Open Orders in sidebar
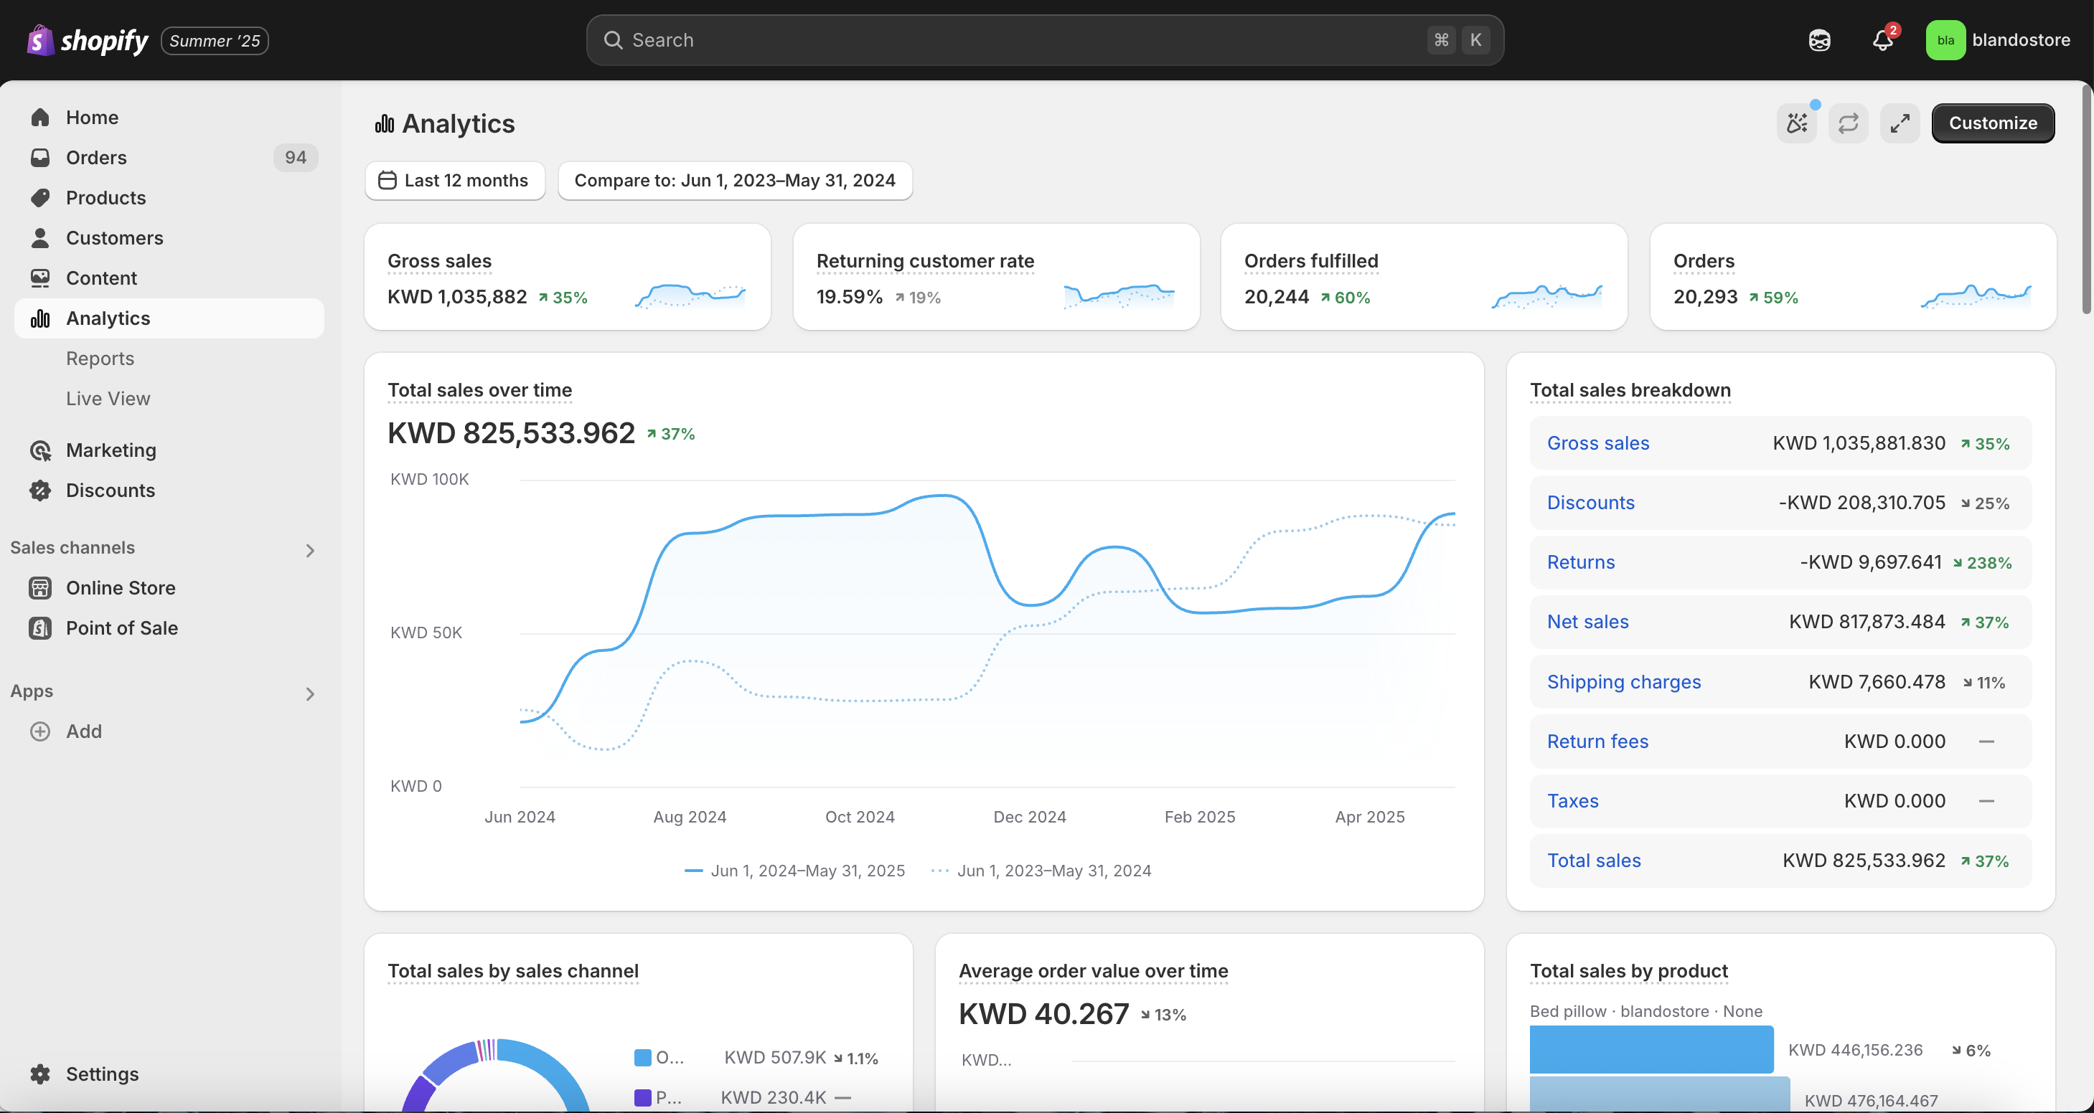This screenshot has width=2094, height=1113. click(x=169, y=158)
